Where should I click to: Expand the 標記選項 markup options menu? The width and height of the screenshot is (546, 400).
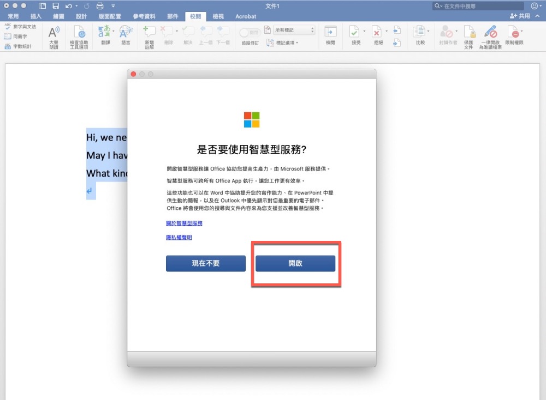tap(282, 43)
